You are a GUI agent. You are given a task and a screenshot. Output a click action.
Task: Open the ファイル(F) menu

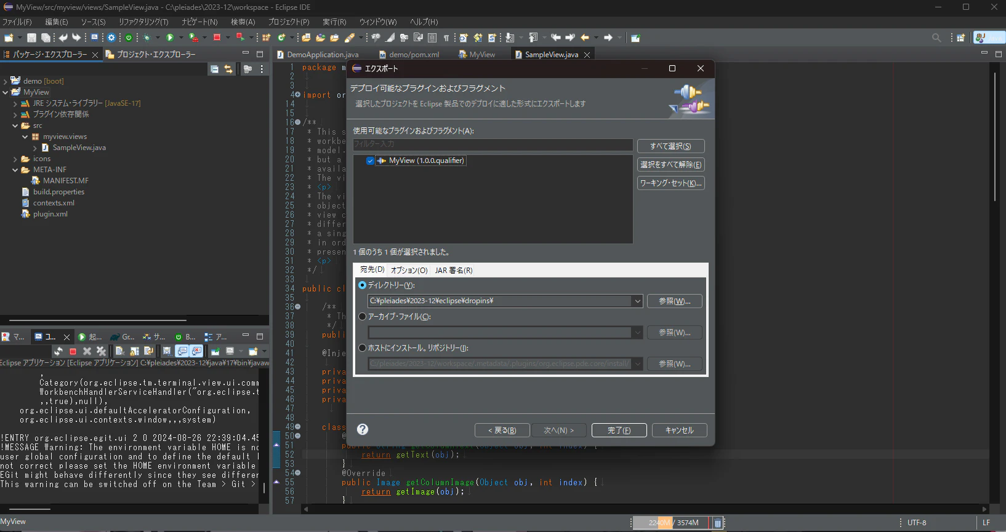tap(17, 22)
